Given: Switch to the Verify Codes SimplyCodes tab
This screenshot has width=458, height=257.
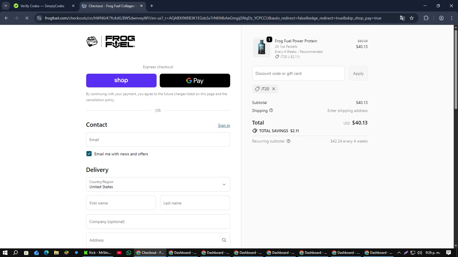Looking at the screenshot, I should tap(42, 6).
